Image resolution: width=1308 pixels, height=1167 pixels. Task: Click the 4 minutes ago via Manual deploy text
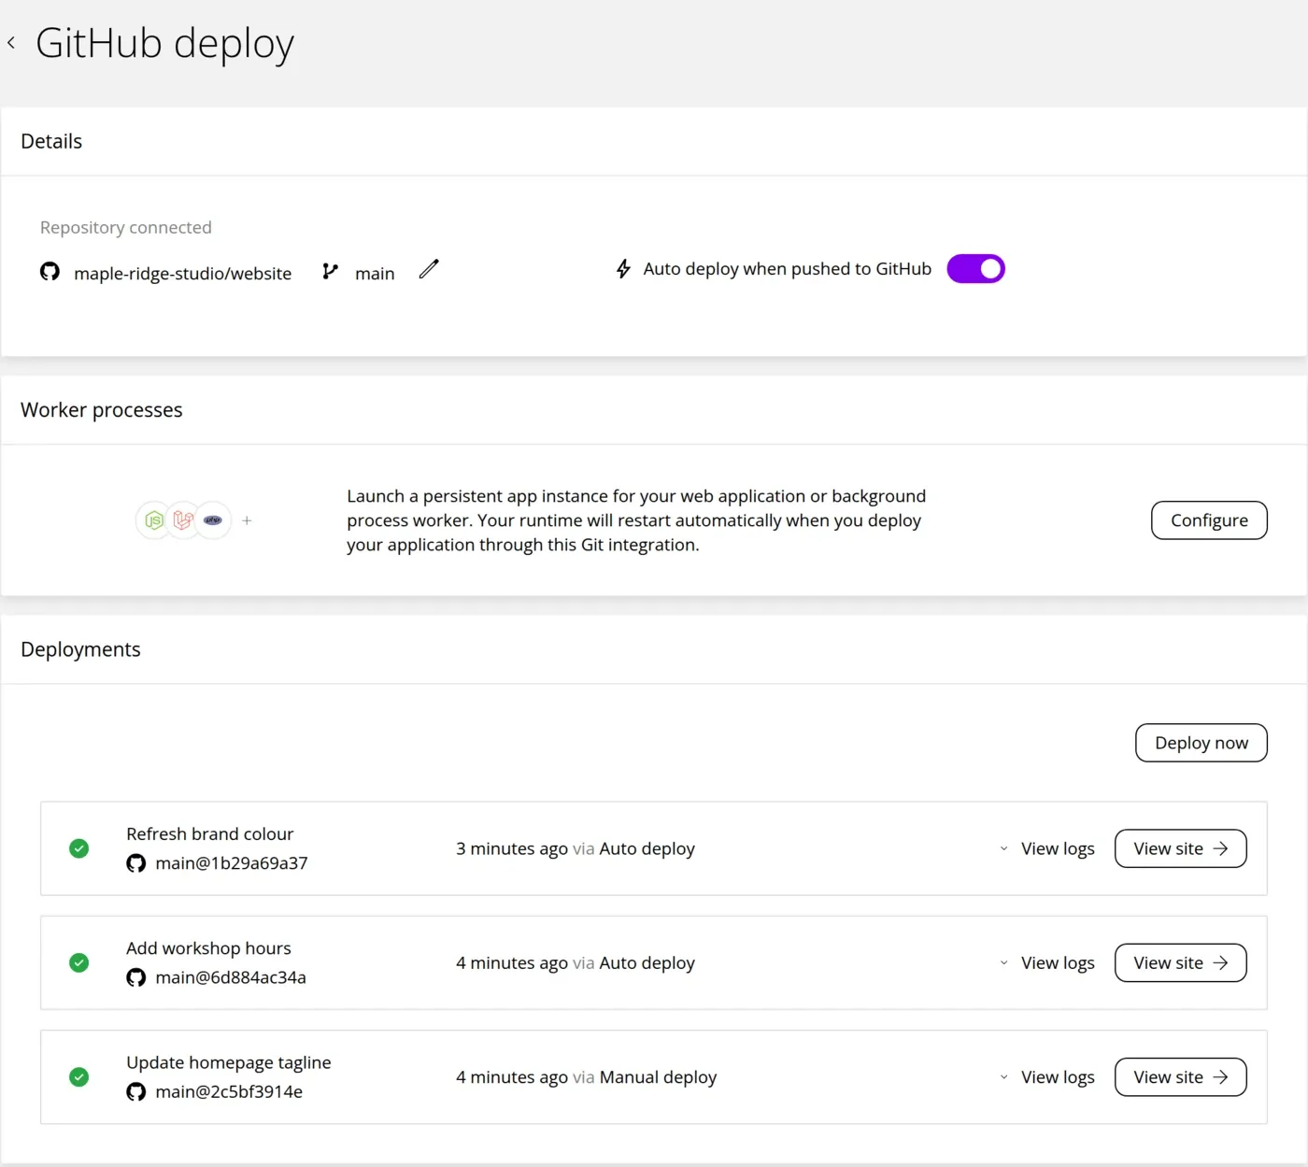(x=587, y=1076)
